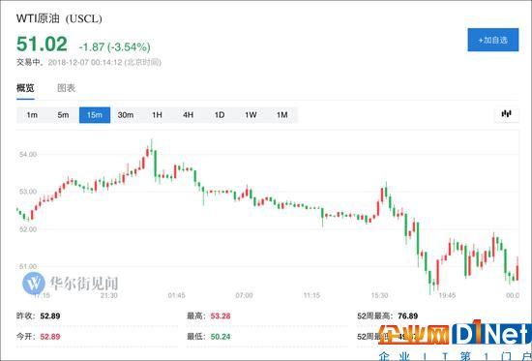Select the 1m interval
The width and height of the screenshot is (532, 361).
tap(32, 115)
